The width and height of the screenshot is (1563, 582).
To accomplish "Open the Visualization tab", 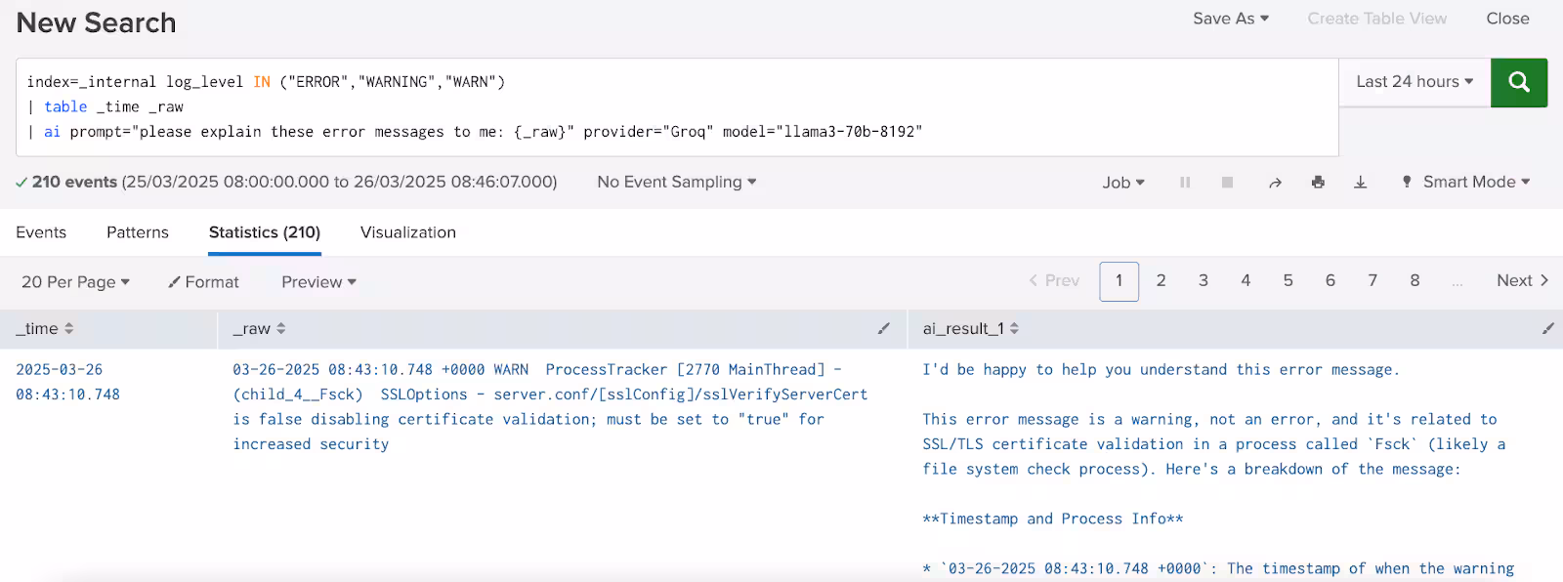I will pos(407,232).
